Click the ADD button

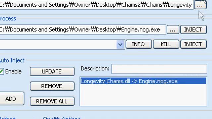[x=12, y=99]
